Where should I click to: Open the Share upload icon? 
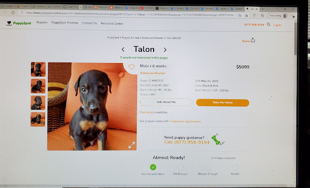pyautogui.click(x=253, y=40)
